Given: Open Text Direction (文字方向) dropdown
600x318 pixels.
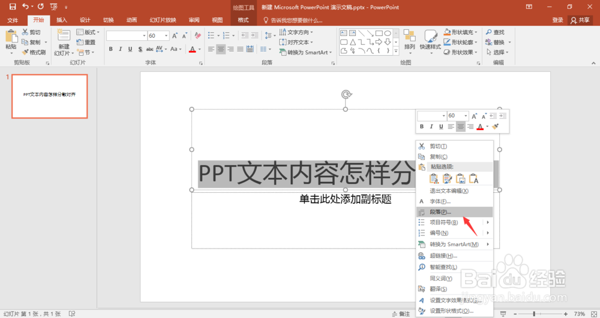Looking at the screenshot, I should [296, 32].
